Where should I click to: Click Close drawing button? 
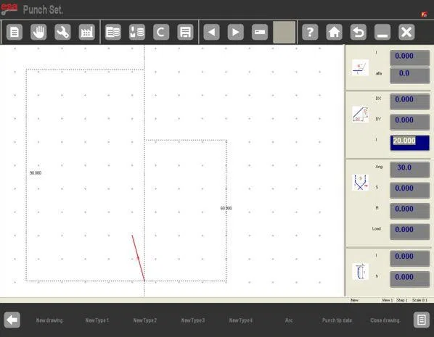point(385,320)
